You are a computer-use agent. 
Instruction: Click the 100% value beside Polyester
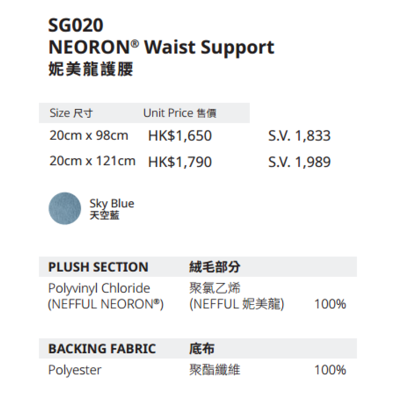click(x=330, y=370)
